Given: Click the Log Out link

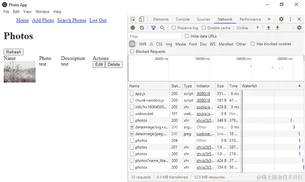Looking at the screenshot, I should [x=98, y=20].
